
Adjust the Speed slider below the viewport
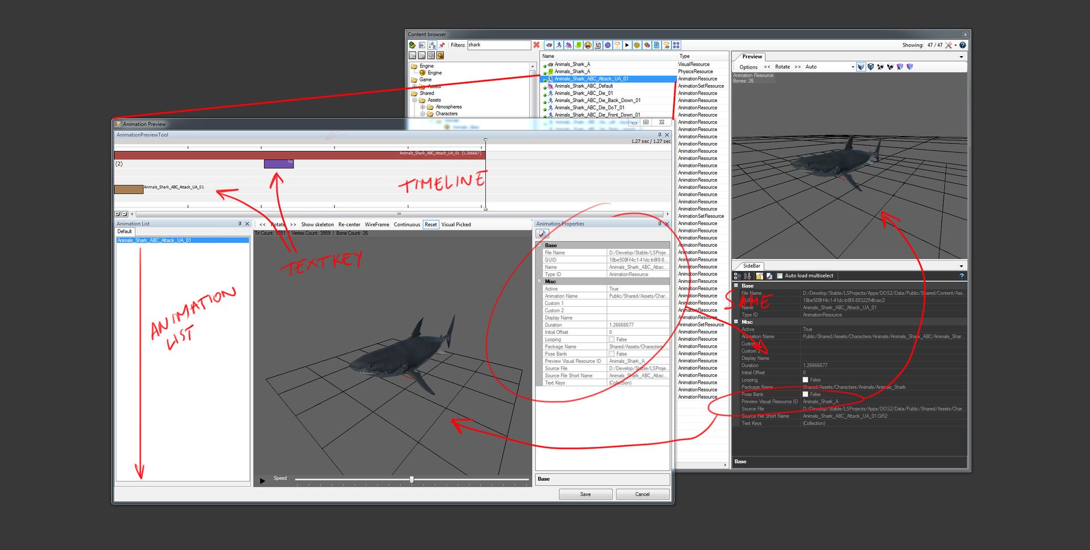click(410, 479)
